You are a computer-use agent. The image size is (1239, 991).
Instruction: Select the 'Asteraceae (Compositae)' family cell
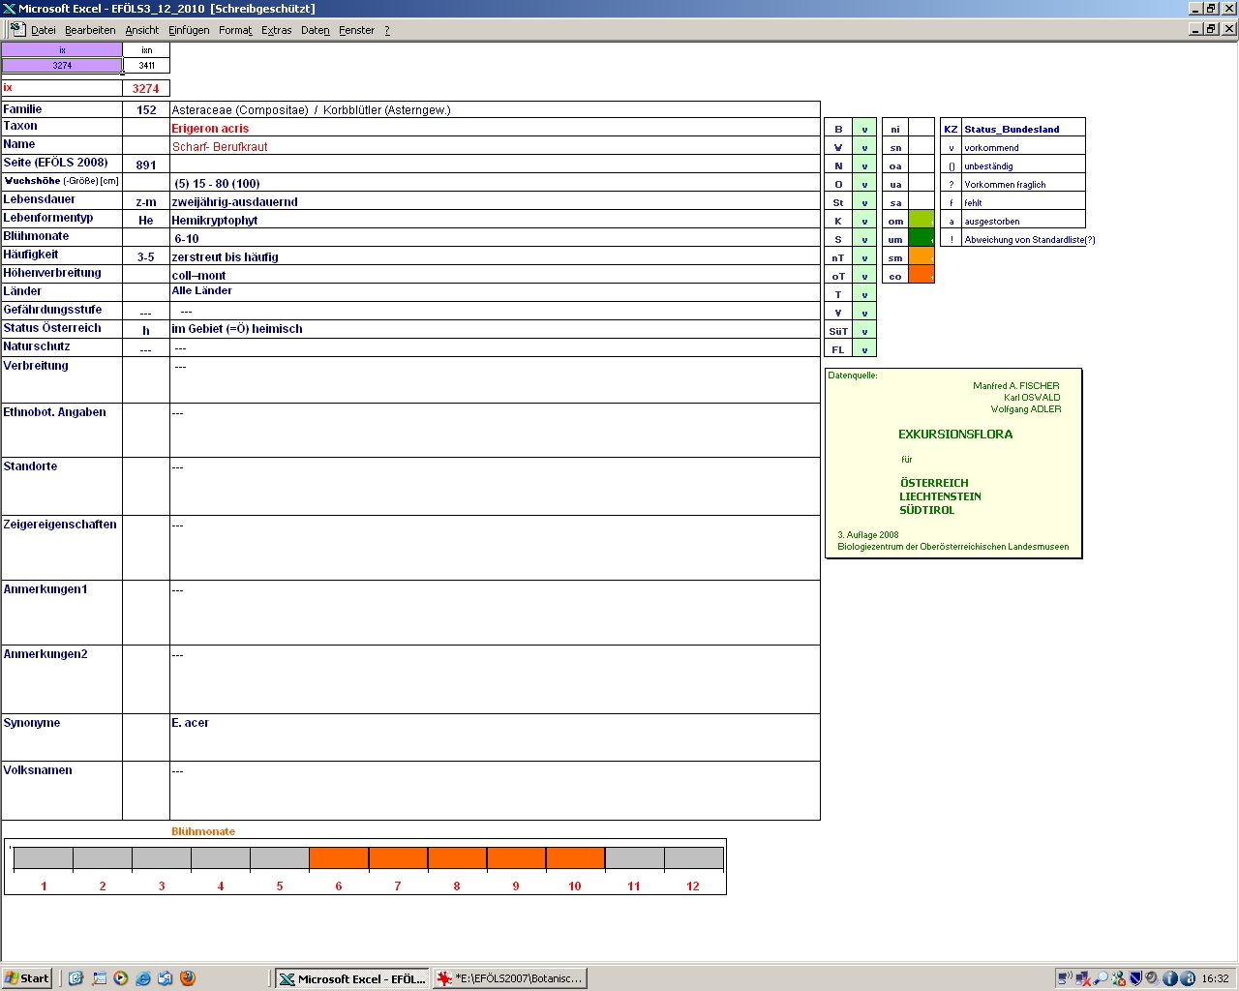495,110
